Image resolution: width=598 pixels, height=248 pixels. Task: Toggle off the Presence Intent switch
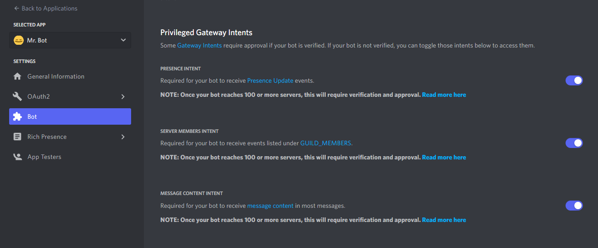click(574, 80)
